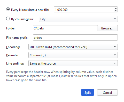Viewport: 124px width, 102px height.
Task: Open the City column dropdown
Action: (78, 19)
